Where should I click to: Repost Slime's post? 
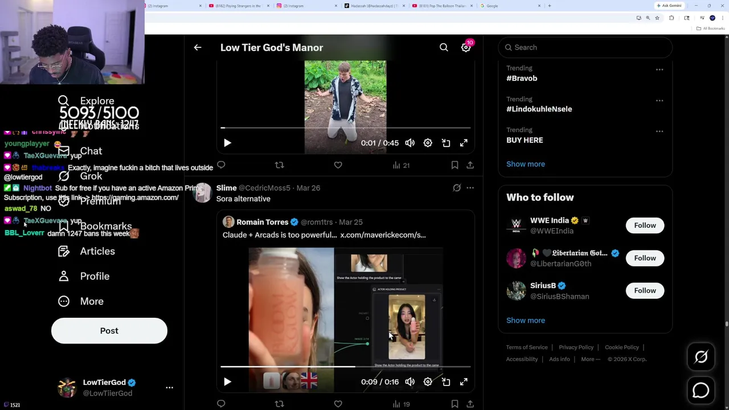point(279,404)
